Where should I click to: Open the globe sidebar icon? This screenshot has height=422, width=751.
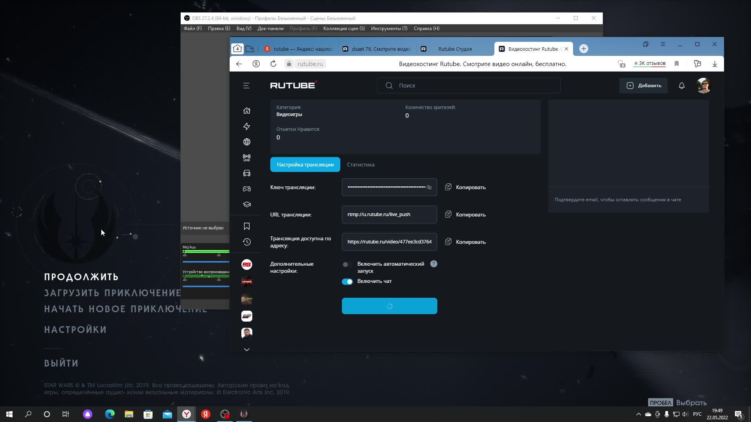click(246, 142)
